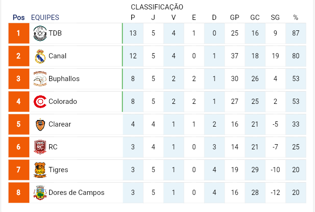
Task: Click Canal's points value 12
Action: click(133, 56)
